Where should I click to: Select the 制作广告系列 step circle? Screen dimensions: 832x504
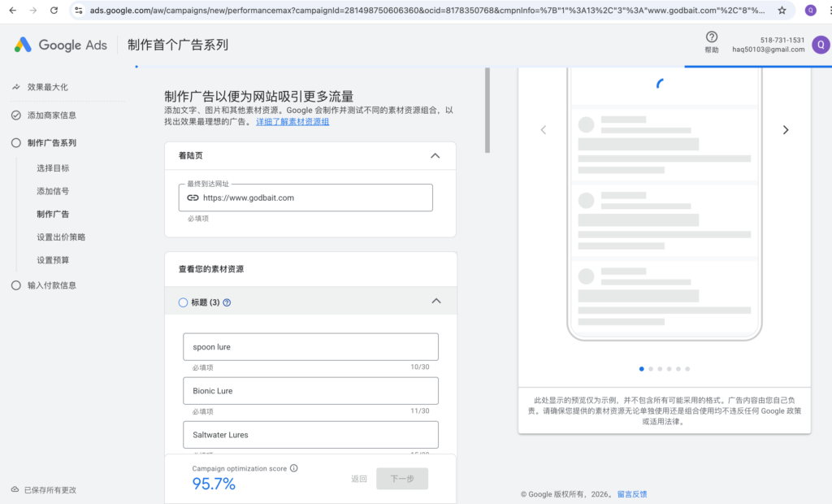coord(16,143)
